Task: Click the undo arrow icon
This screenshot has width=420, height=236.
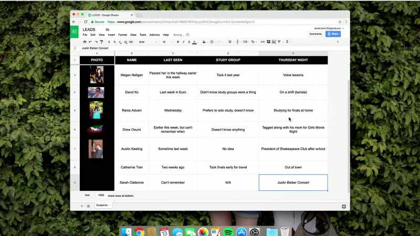Action: click(90, 42)
